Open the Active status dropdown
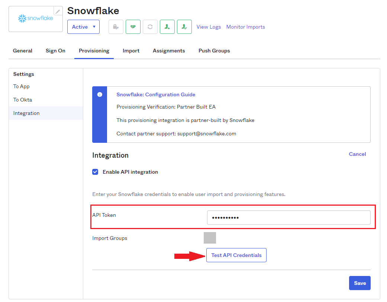The image size is (387, 302). click(x=83, y=27)
